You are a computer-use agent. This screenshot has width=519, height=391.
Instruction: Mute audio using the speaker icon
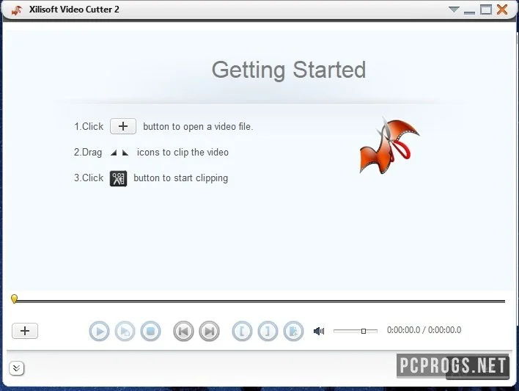click(319, 331)
